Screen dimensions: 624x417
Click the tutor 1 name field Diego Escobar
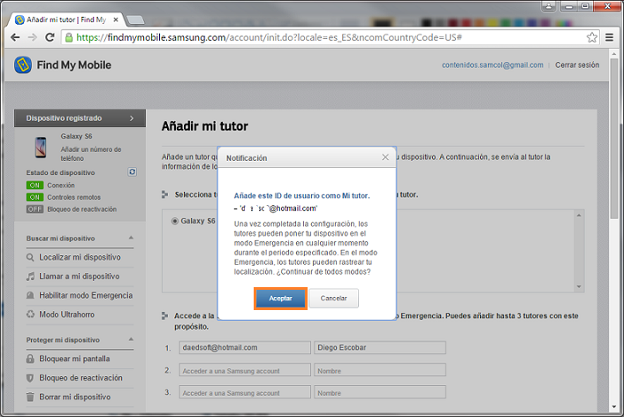(x=380, y=347)
